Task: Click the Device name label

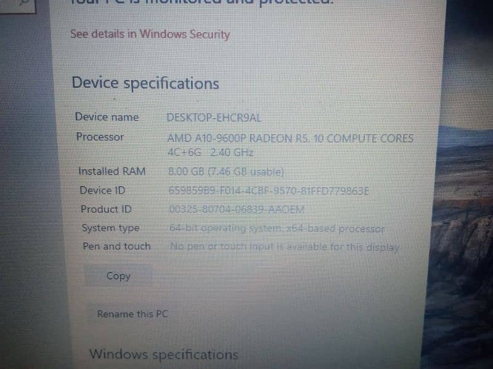Action: coord(107,117)
